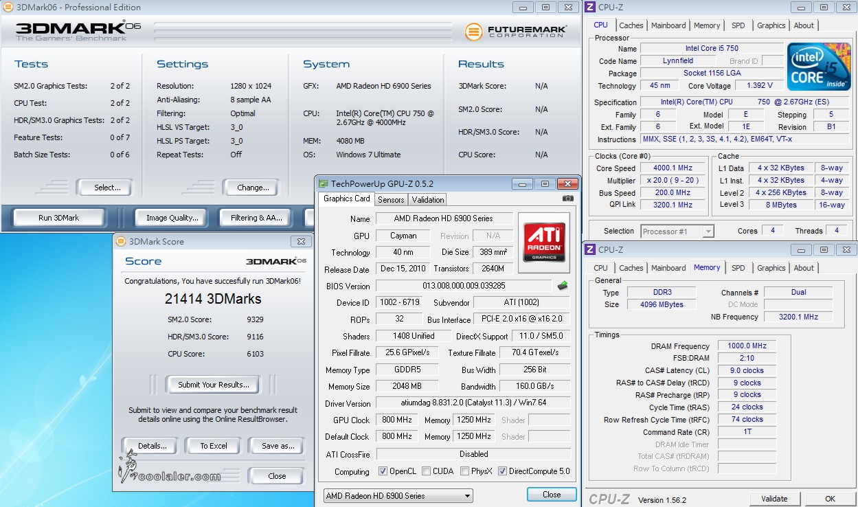
Task: Toggle the OpenCL checkbox in GPU-Z
Action: [x=383, y=471]
